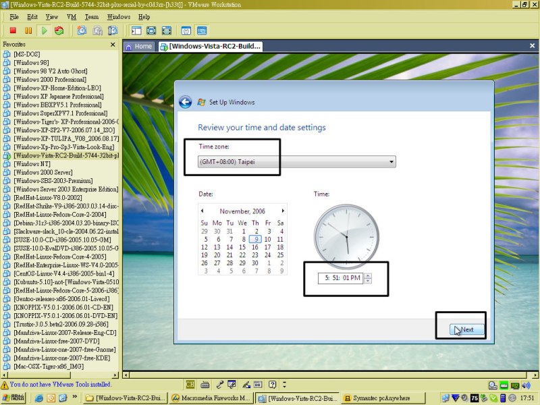540x405 pixels.
Task: Select [Mandriva-Linux-free-2007-DVD] in Favorites
Action: tap(57, 341)
